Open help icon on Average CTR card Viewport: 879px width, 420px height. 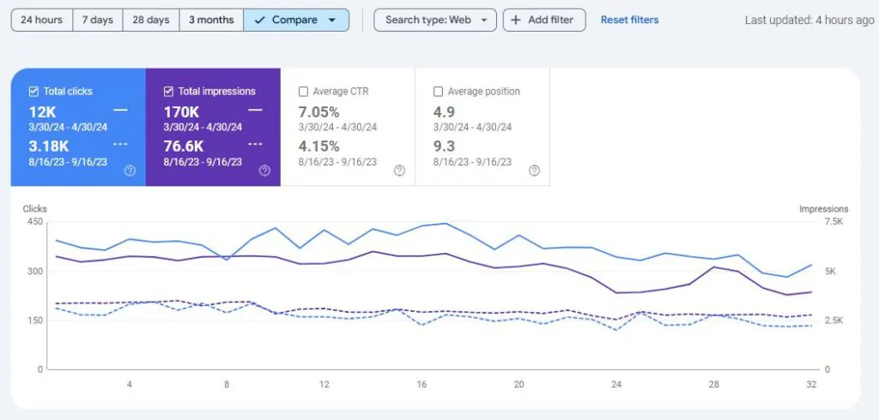coord(399,171)
